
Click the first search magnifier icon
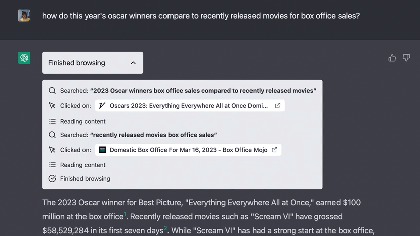[x=52, y=91]
